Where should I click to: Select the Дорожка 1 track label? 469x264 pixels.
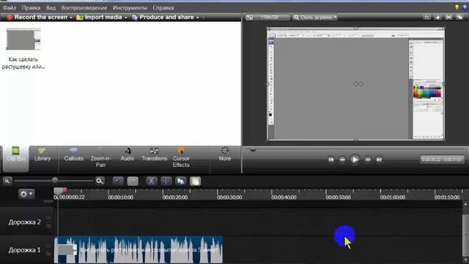pyautogui.click(x=24, y=250)
